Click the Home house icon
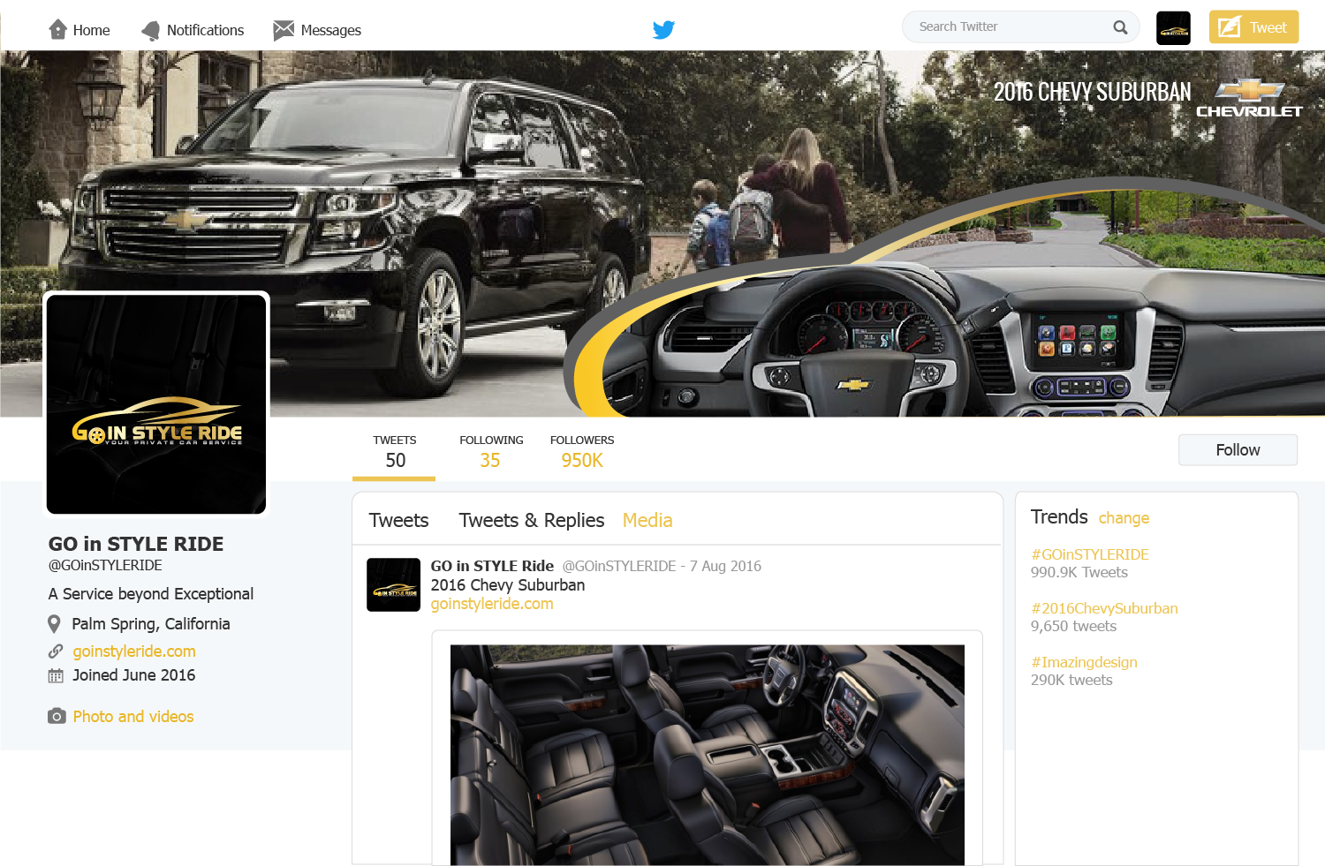 58,30
